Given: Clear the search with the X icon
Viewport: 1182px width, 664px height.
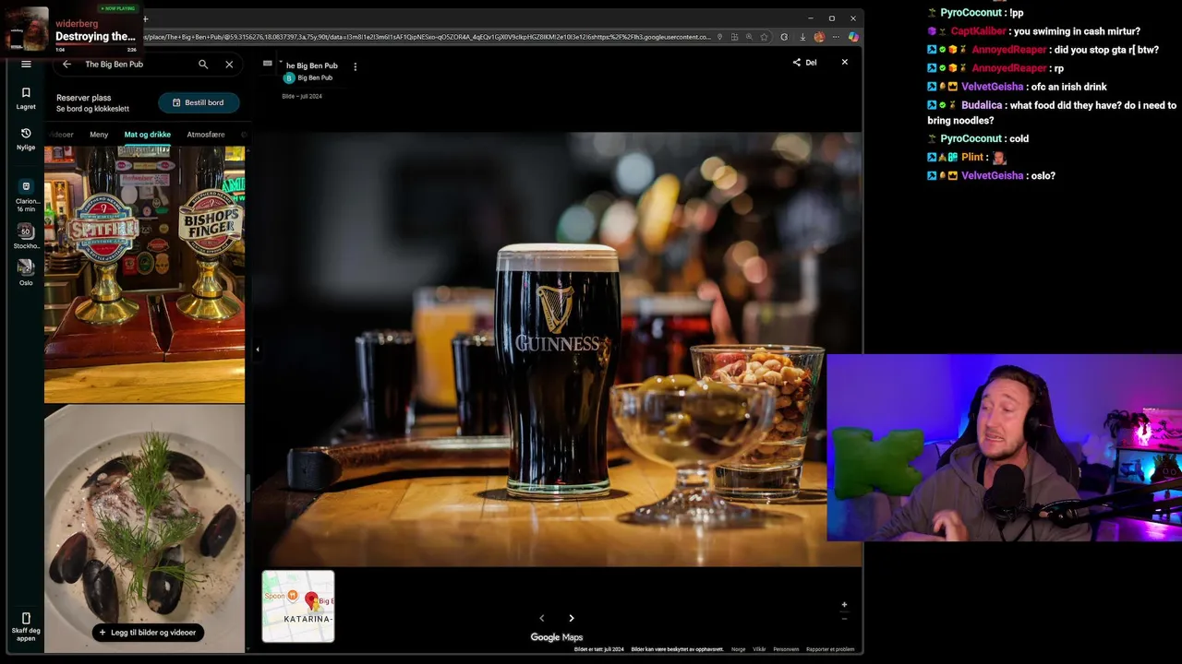Looking at the screenshot, I should pos(229,65).
